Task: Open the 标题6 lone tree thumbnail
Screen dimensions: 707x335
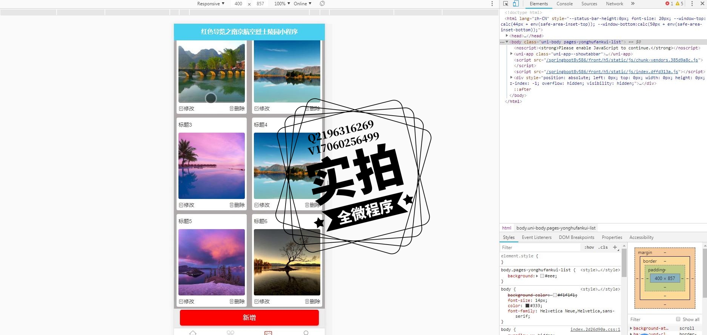Action: pos(287,262)
